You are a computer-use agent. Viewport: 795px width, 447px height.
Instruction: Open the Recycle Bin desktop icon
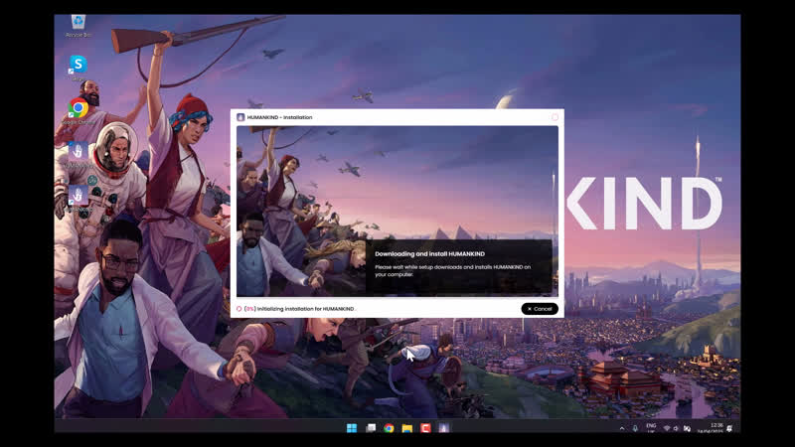79,26
